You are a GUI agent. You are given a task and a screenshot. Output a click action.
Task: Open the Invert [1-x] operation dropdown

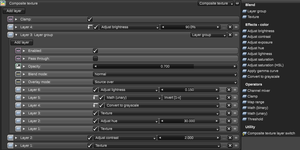tap(191, 97)
